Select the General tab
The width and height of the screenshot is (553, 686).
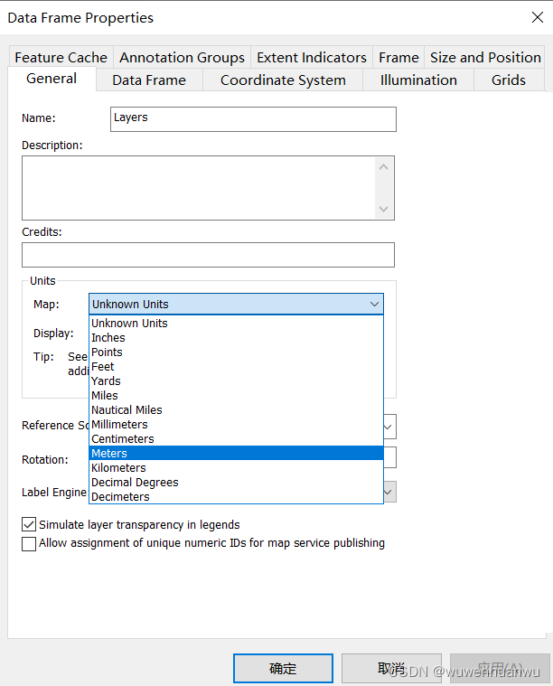(x=52, y=79)
